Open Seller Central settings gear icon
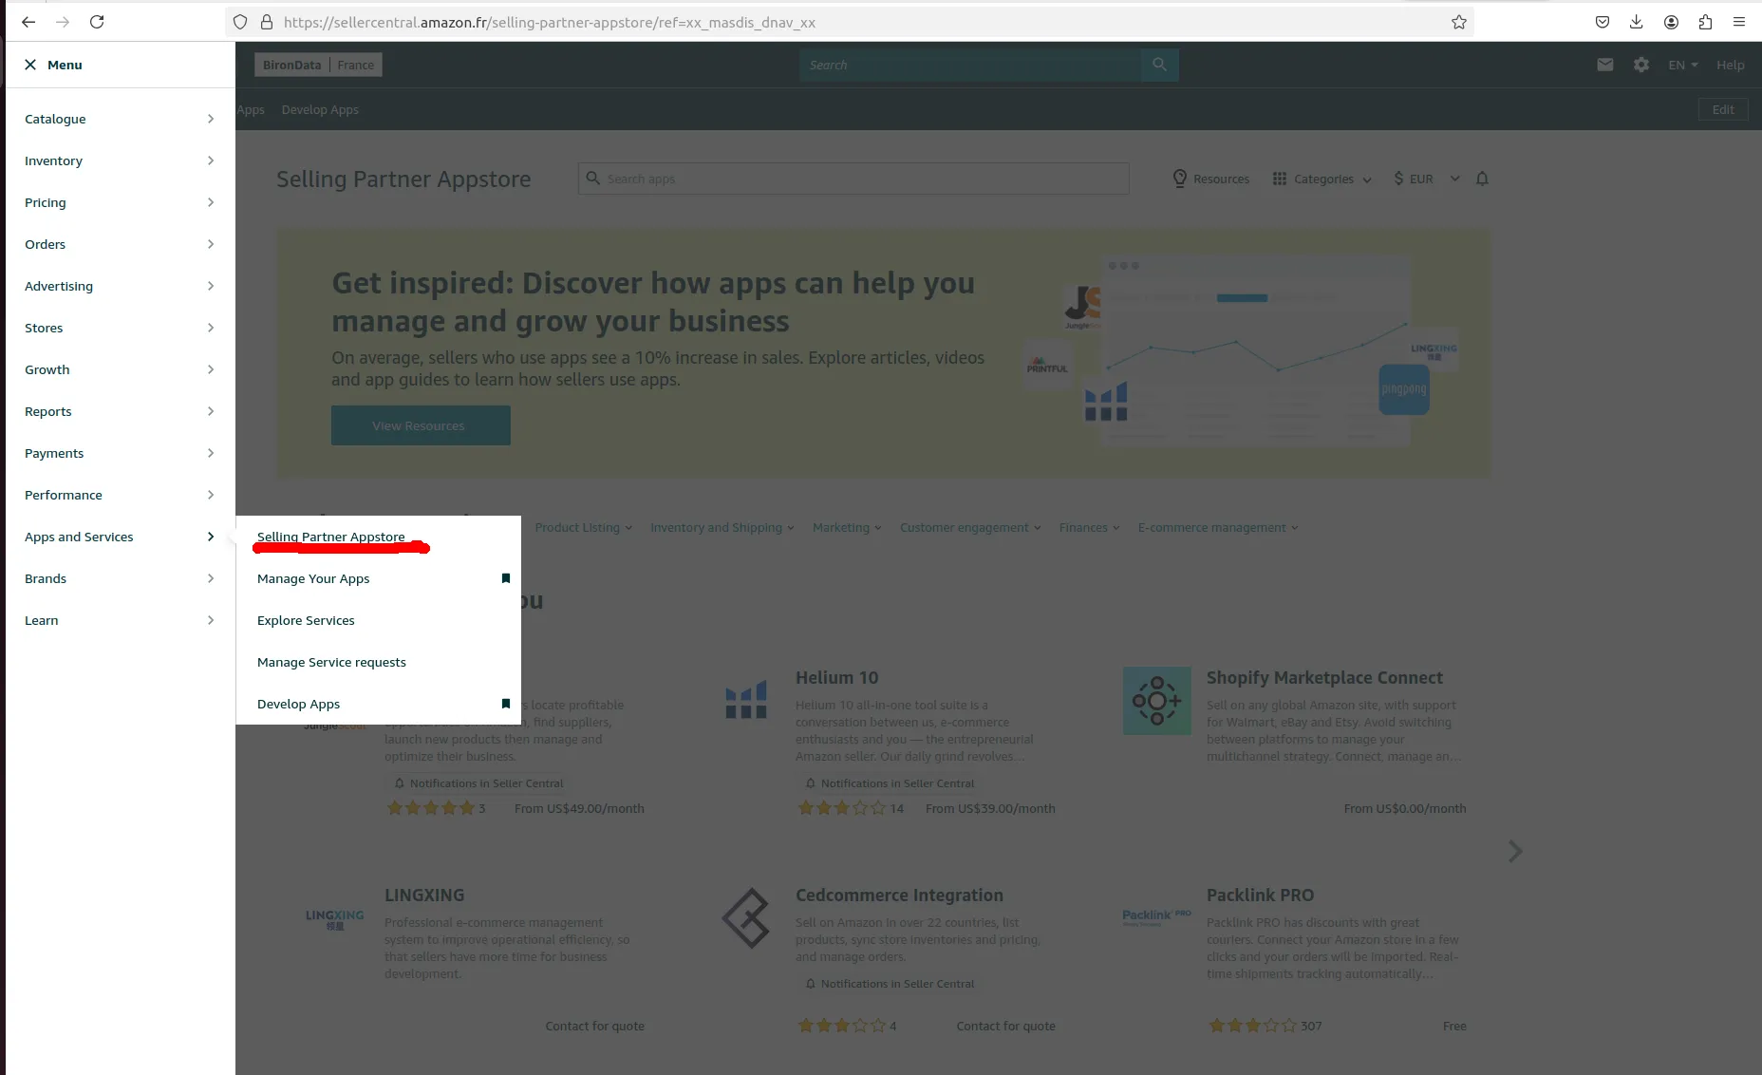The width and height of the screenshot is (1762, 1075). pyautogui.click(x=1641, y=65)
